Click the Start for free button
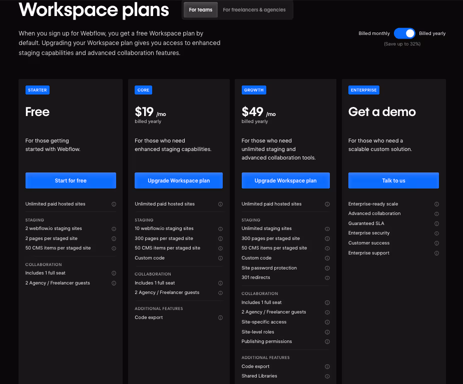Viewport: 463px width, 384px height. pyautogui.click(x=71, y=180)
